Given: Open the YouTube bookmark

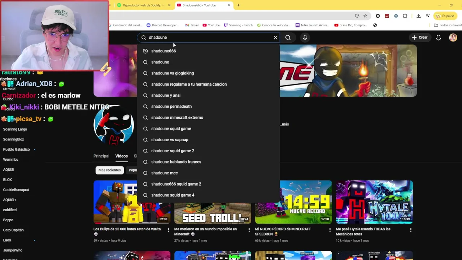Looking at the screenshot, I should 211,25.
